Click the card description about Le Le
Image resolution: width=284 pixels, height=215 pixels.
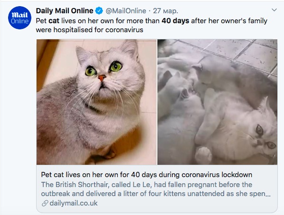[156, 189]
